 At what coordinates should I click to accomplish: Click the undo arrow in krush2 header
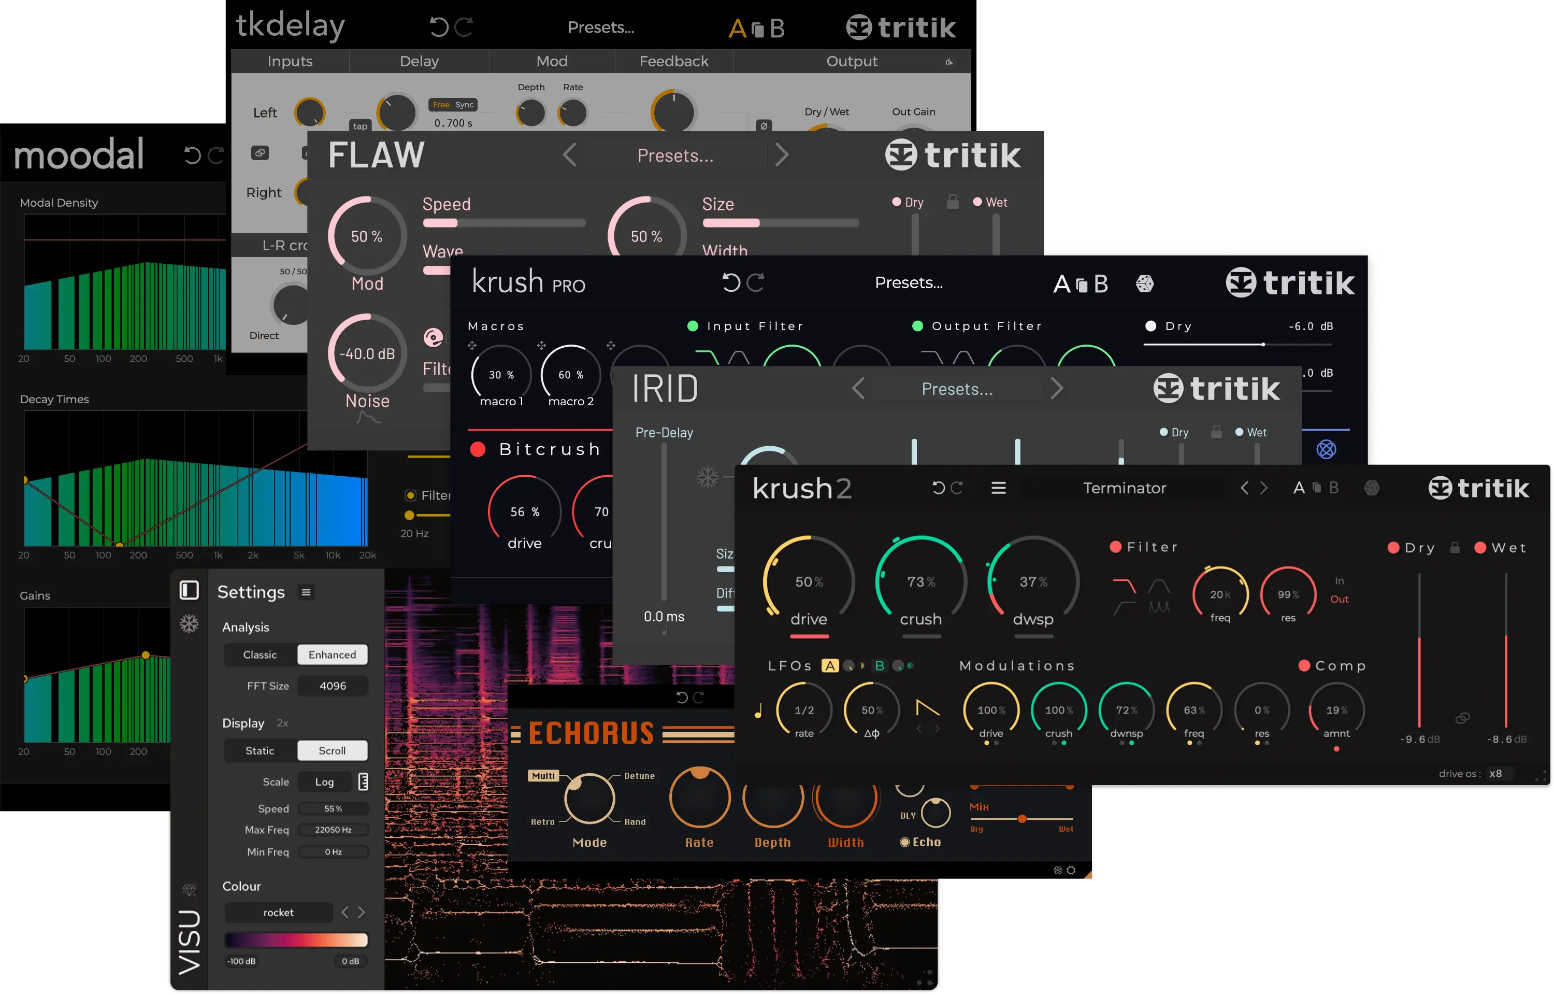coord(938,488)
